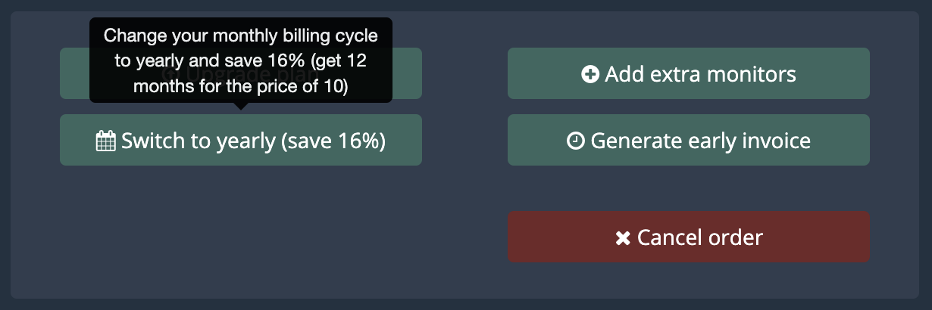Viewport: 932px width, 310px height.
Task: Select the "Add extra monitors" label text
Action: tap(701, 74)
